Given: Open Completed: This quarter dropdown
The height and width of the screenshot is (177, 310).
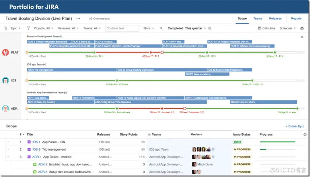Looking at the screenshot, I should 187,28.
